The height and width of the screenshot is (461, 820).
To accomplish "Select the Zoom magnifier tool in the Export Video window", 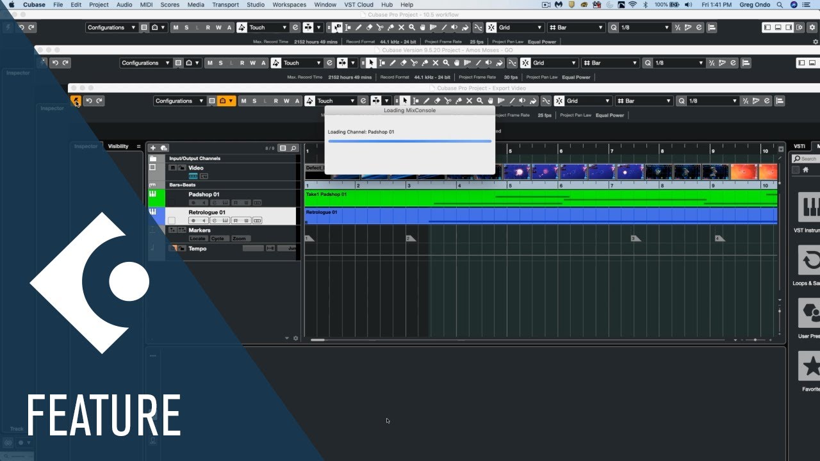I will pos(480,101).
